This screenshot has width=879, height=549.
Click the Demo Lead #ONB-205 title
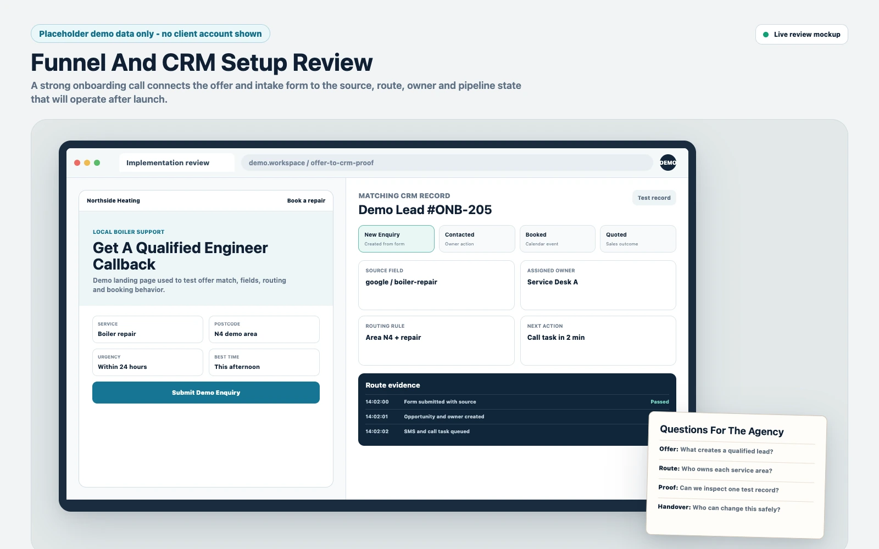[425, 210]
